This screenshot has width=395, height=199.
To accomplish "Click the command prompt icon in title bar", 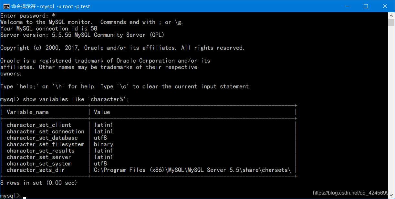I will [6, 6].
